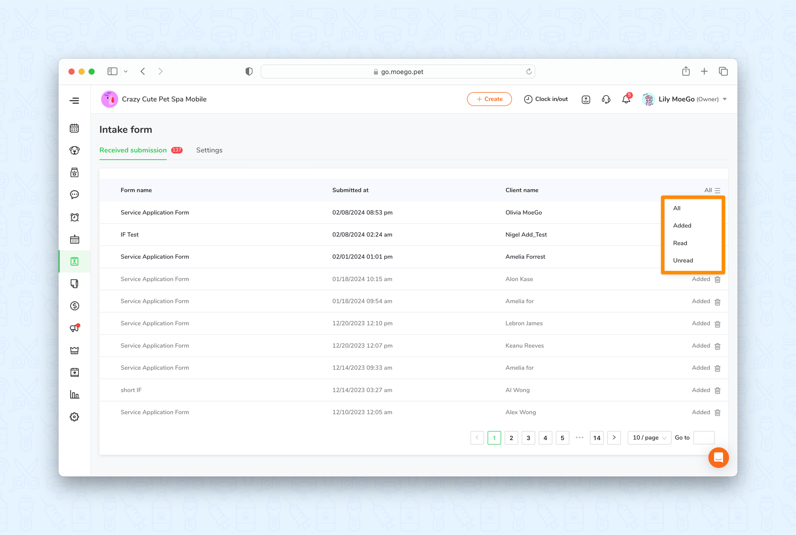Switch to the Settings tab
796x535 pixels.
click(x=209, y=150)
